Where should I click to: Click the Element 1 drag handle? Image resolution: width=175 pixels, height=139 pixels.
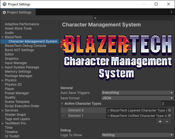click(63, 116)
